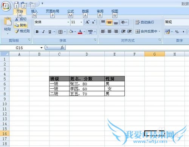The width and height of the screenshot is (189, 147).
Task: Click the Paste clipboard icon
Action: point(8,21)
